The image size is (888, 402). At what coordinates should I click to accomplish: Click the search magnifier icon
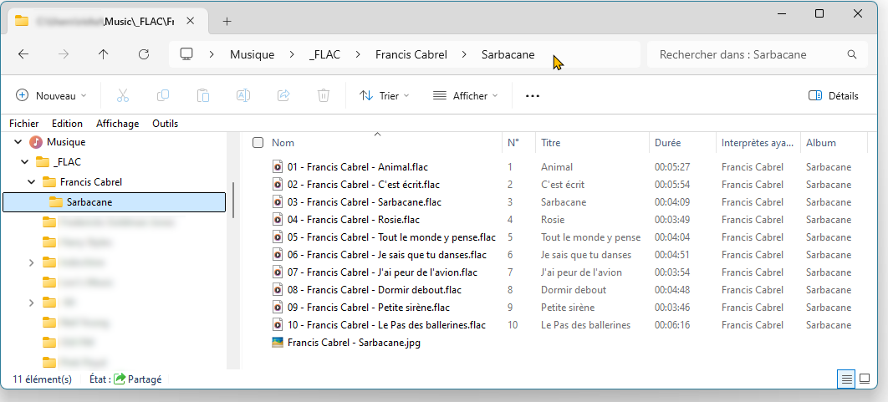tap(851, 55)
